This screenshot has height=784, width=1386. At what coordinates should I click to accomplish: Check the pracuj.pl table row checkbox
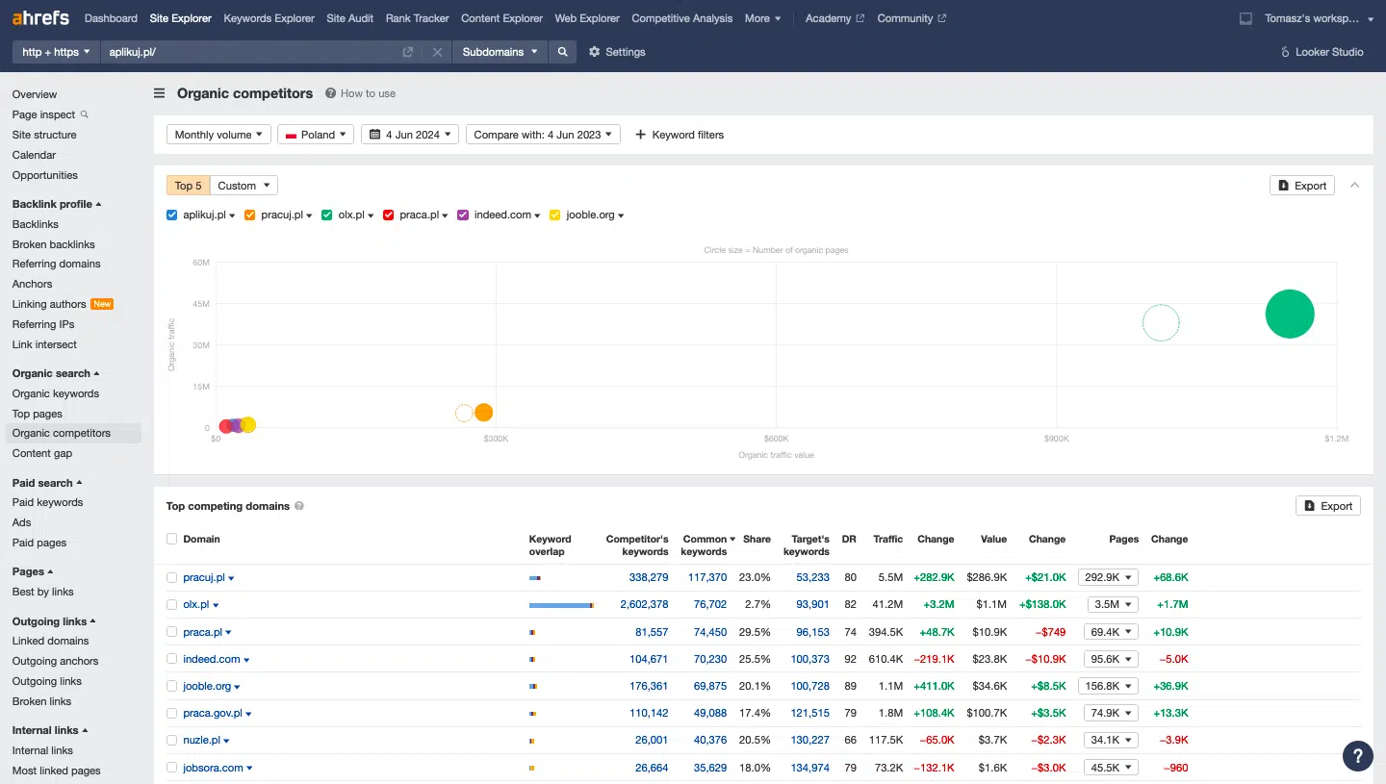click(x=171, y=577)
